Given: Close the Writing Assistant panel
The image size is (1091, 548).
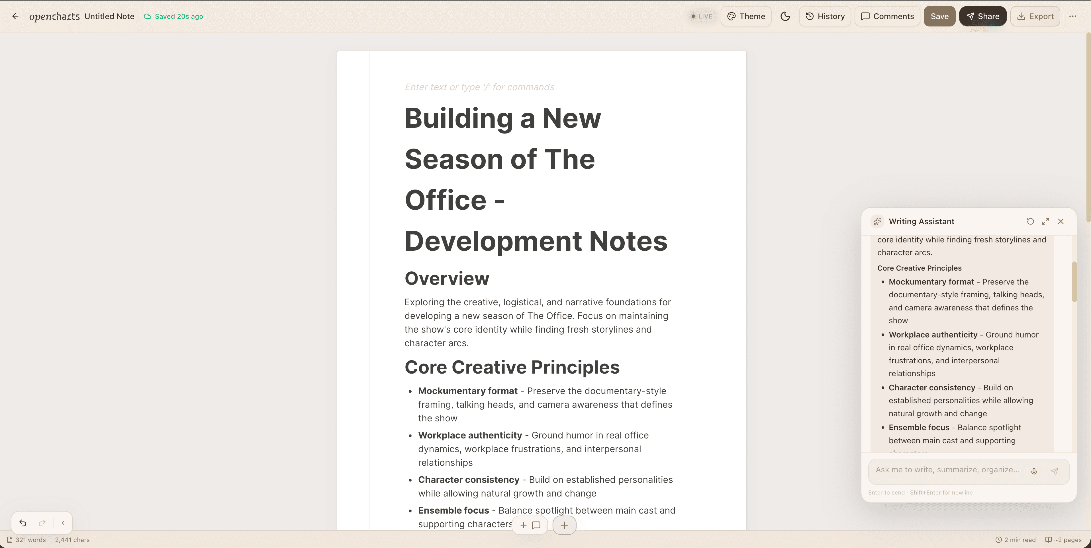Looking at the screenshot, I should [x=1061, y=221].
